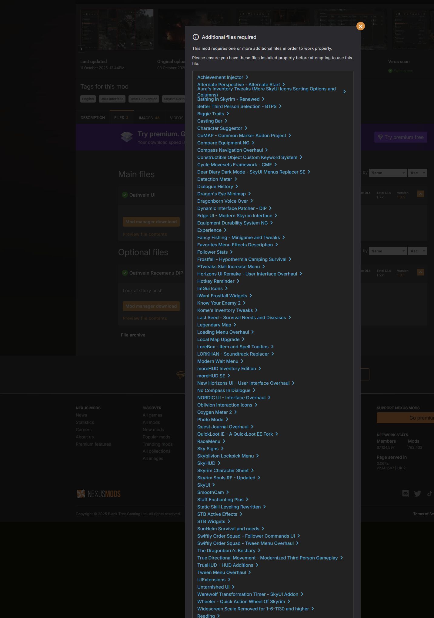
Task: Expand the File archive section
Action: [x=133, y=335]
